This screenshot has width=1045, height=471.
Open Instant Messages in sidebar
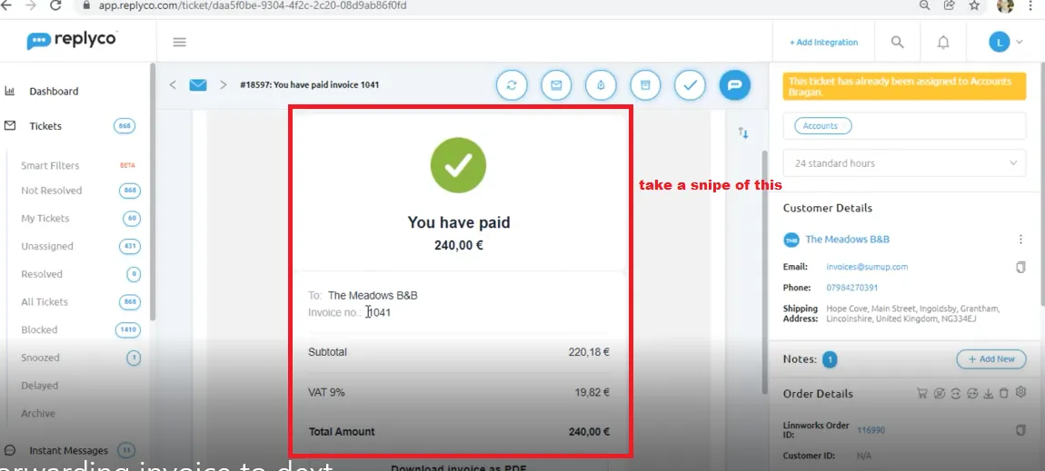tap(69, 450)
